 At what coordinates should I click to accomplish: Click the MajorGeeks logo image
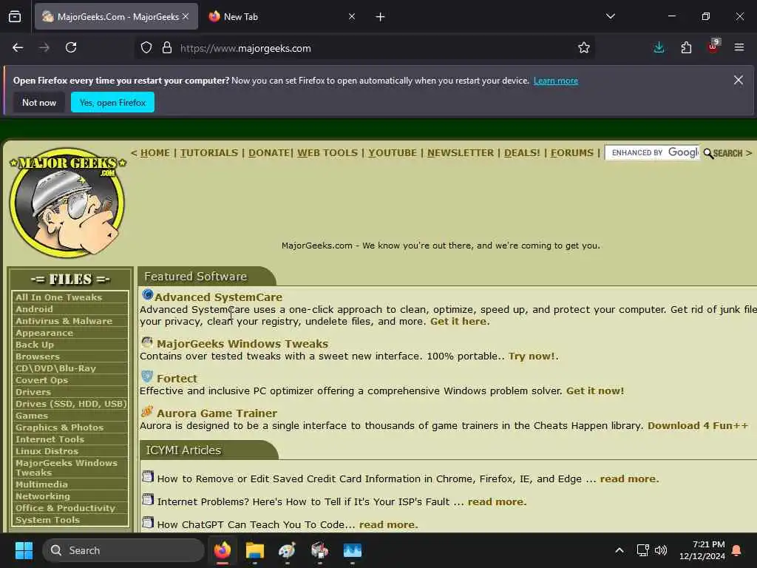click(67, 202)
